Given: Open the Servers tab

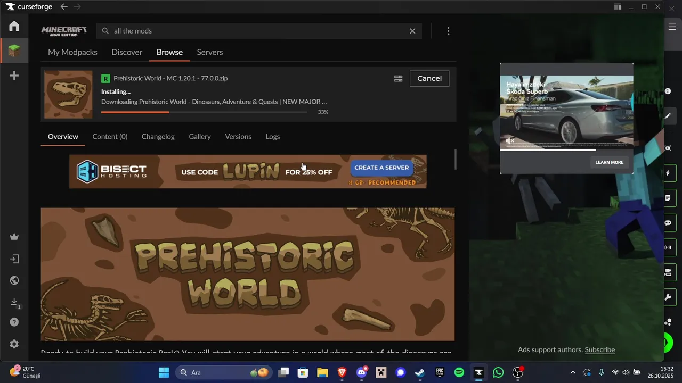Looking at the screenshot, I should point(210,52).
